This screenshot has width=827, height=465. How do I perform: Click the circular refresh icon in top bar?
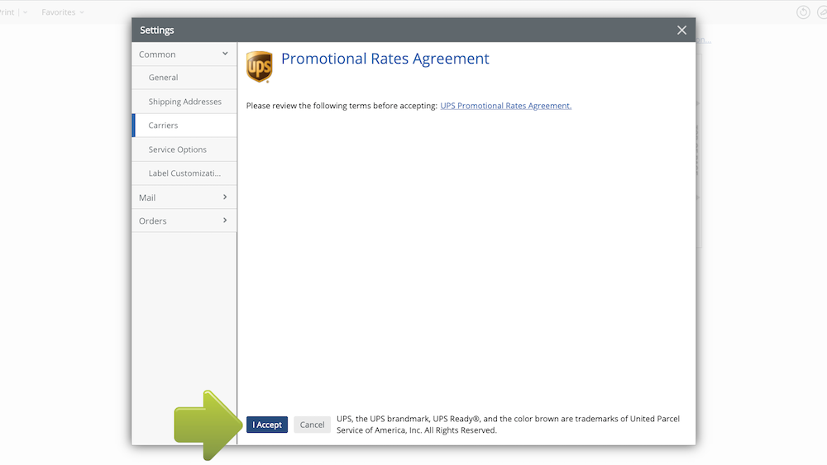[x=803, y=12]
